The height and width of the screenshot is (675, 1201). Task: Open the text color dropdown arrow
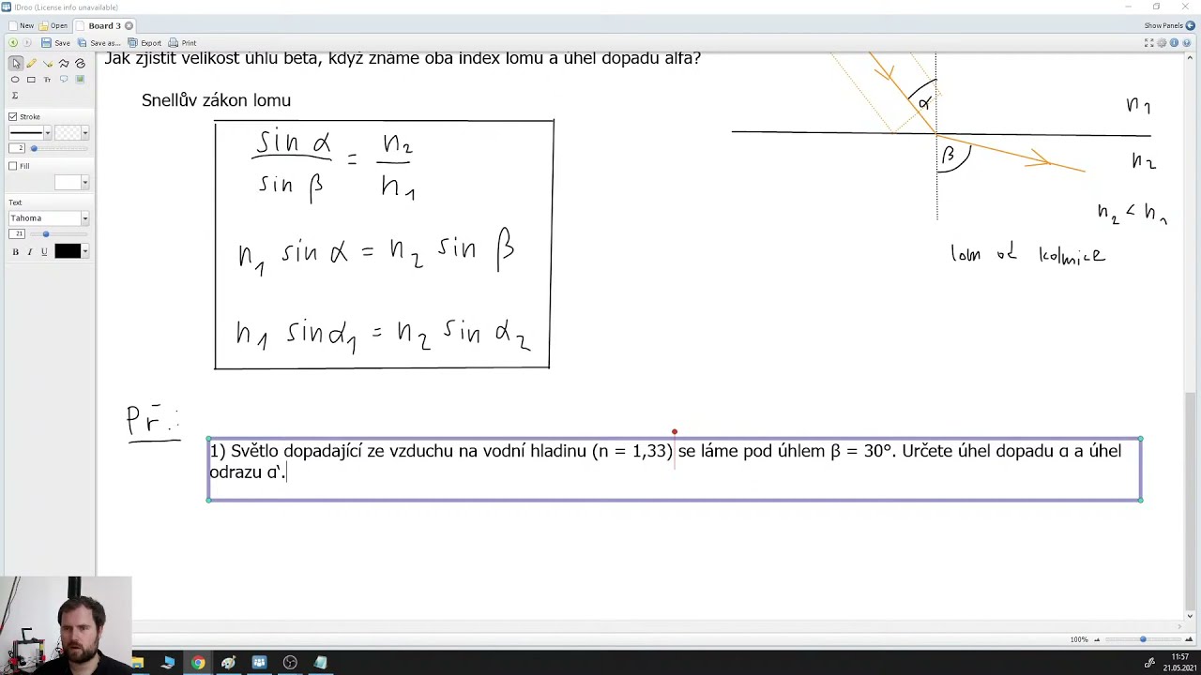pyautogui.click(x=85, y=251)
